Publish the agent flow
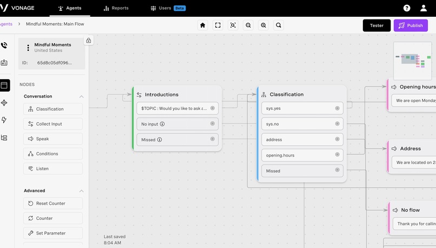436x248 pixels. (x=411, y=25)
